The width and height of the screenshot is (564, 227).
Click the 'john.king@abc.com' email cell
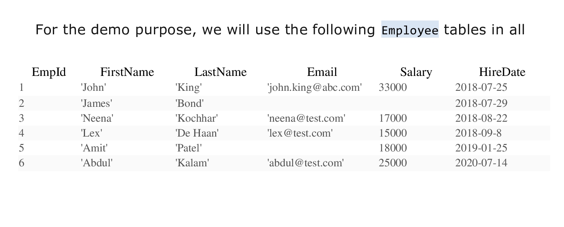(x=314, y=88)
